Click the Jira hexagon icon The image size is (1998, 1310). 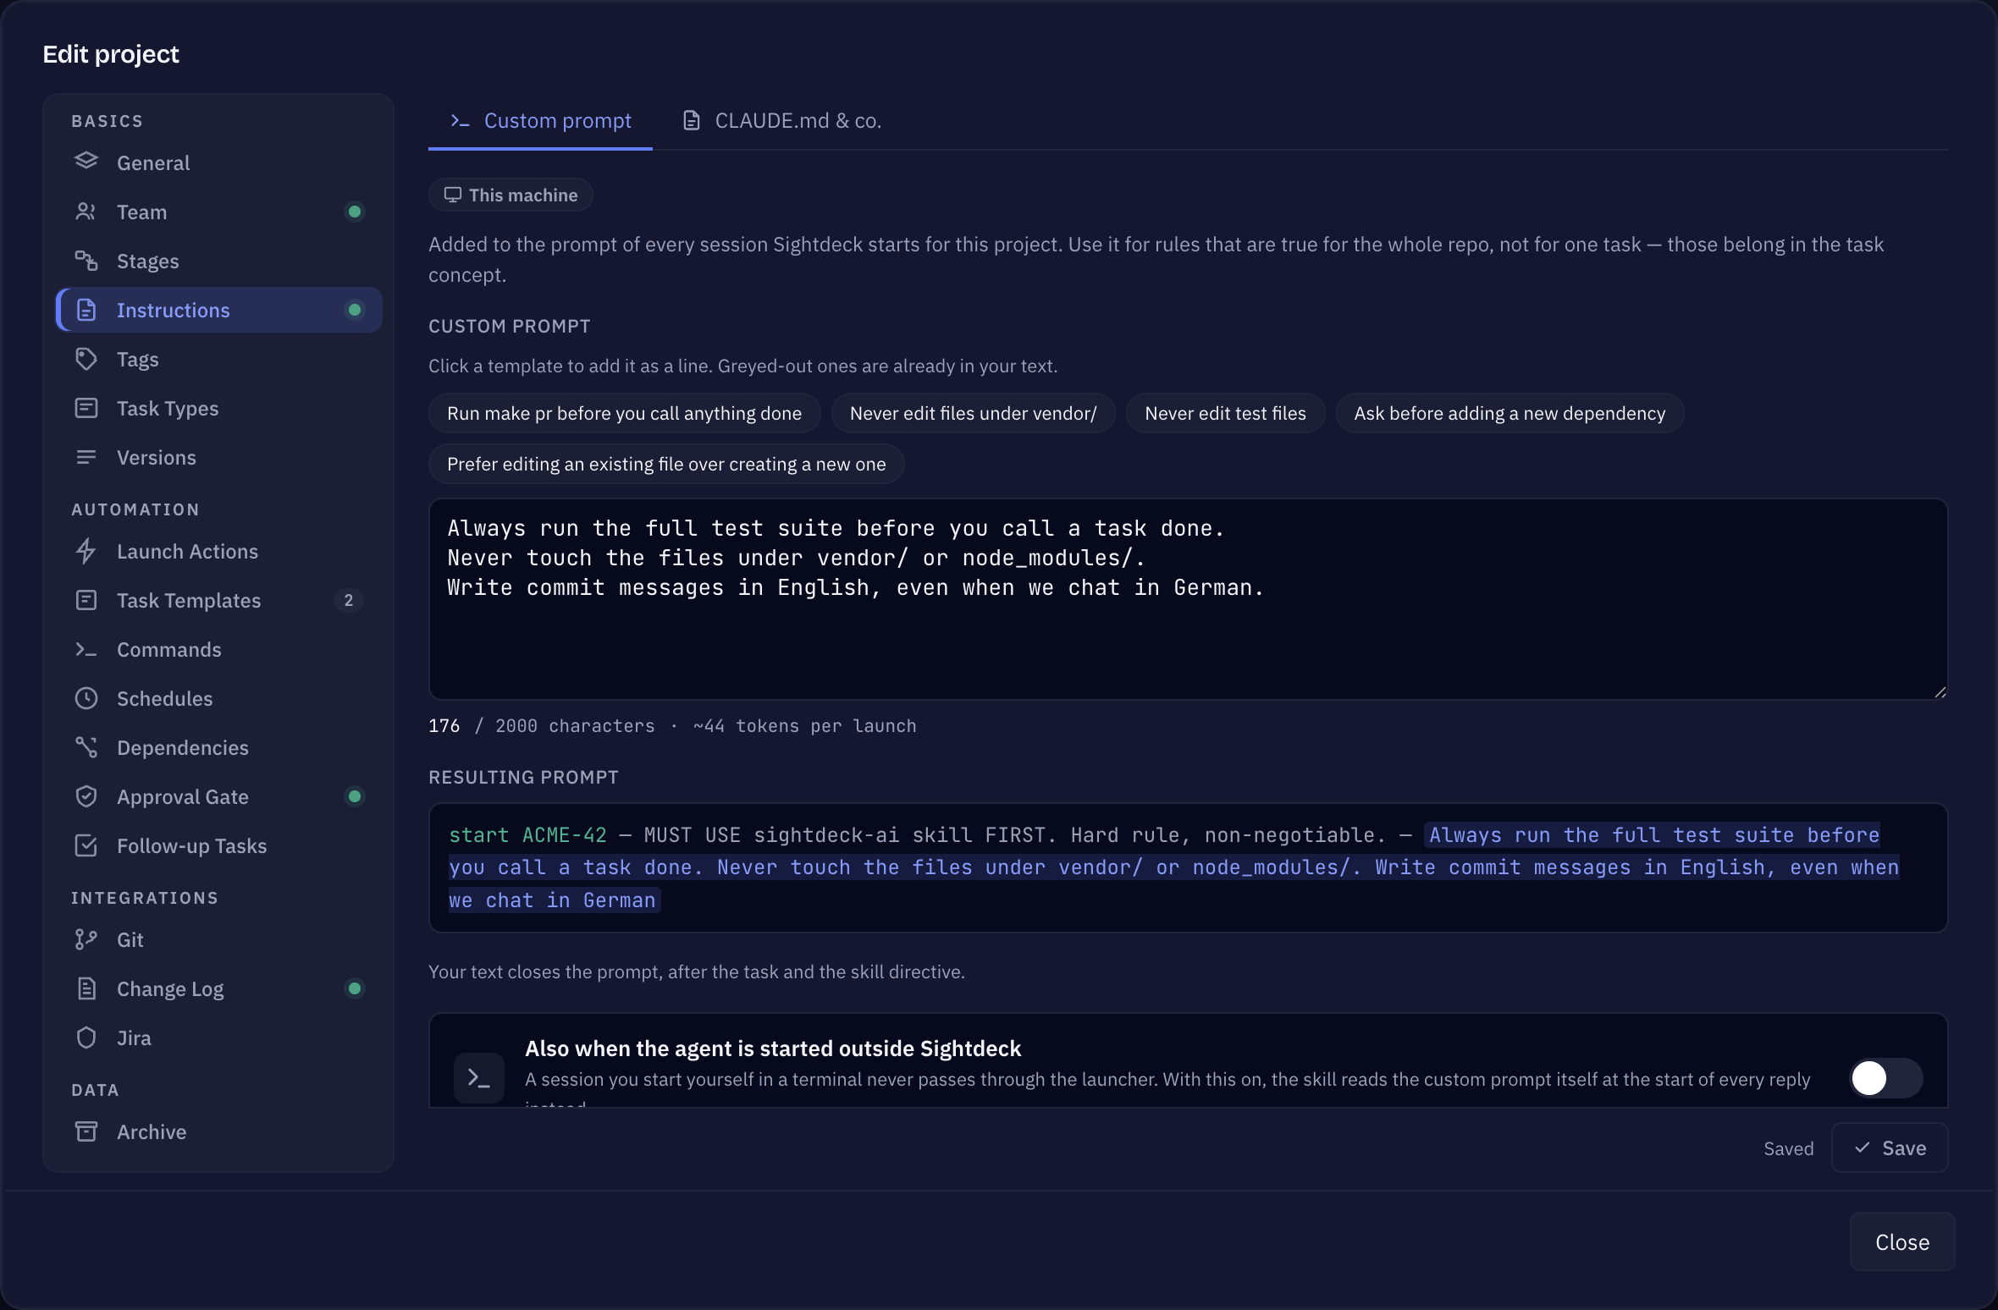pos(86,1038)
